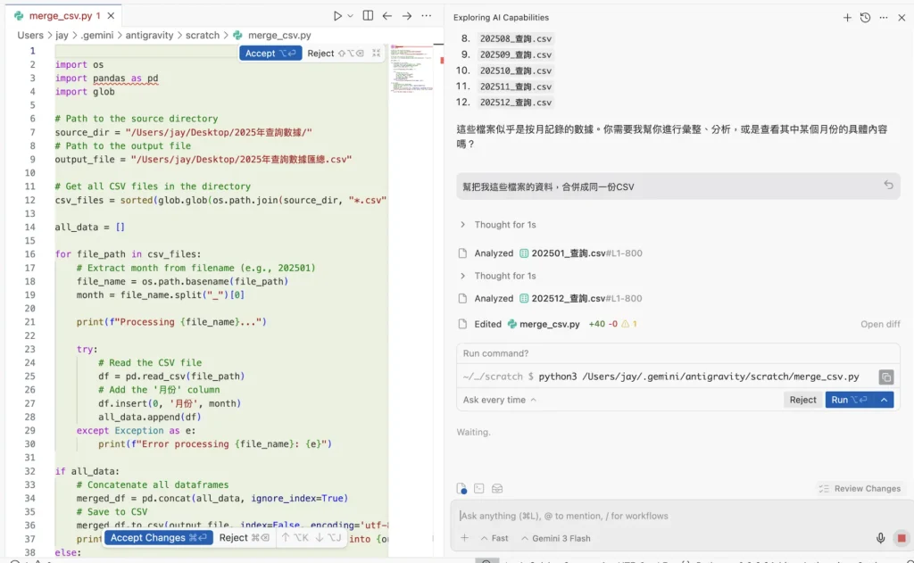Screen dimensions: 914x563
Task: Open 'Ask every time' permission dropdown
Action: [500, 400]
